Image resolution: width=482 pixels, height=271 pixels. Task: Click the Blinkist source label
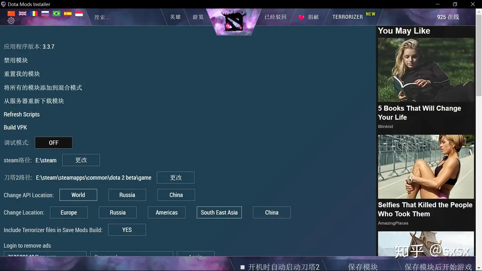point(386,126)
